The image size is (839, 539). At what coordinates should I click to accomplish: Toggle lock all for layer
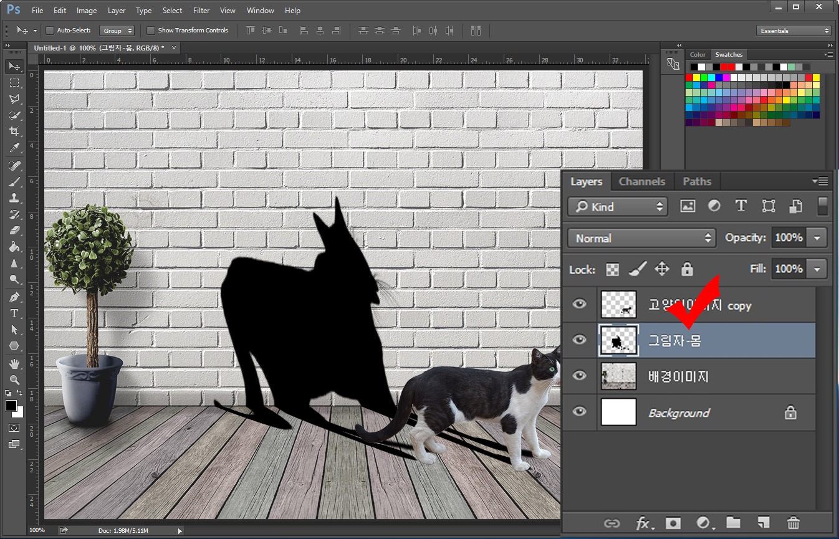687,269
